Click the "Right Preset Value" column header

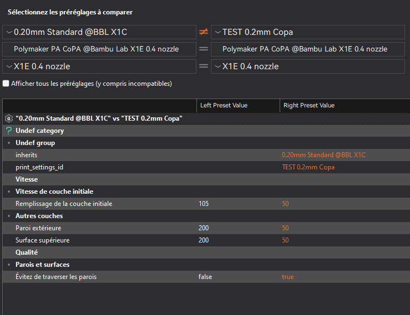[x=309, y=105]
